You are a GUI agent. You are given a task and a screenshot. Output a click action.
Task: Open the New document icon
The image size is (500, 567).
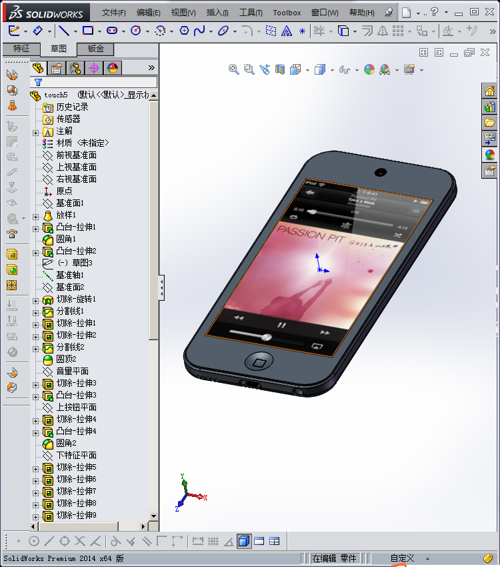click(407, 13)
